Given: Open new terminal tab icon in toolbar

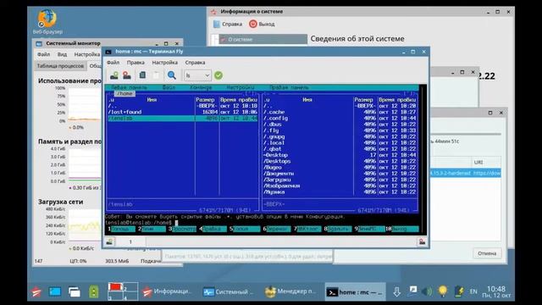Looking at the screenshot, I should coord(113,75).
